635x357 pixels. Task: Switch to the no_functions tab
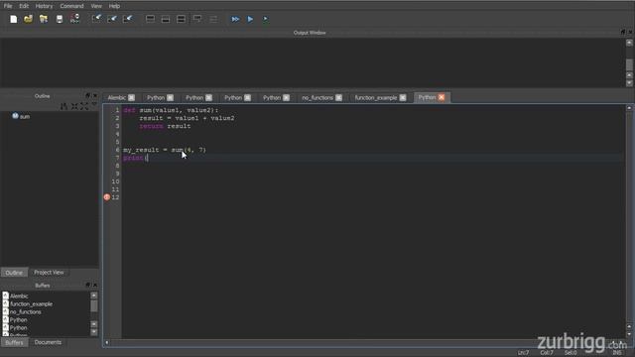point(317,97)
